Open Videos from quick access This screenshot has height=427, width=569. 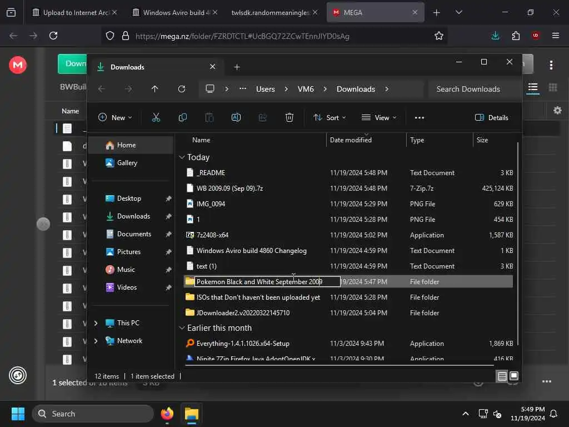point(127,287)
